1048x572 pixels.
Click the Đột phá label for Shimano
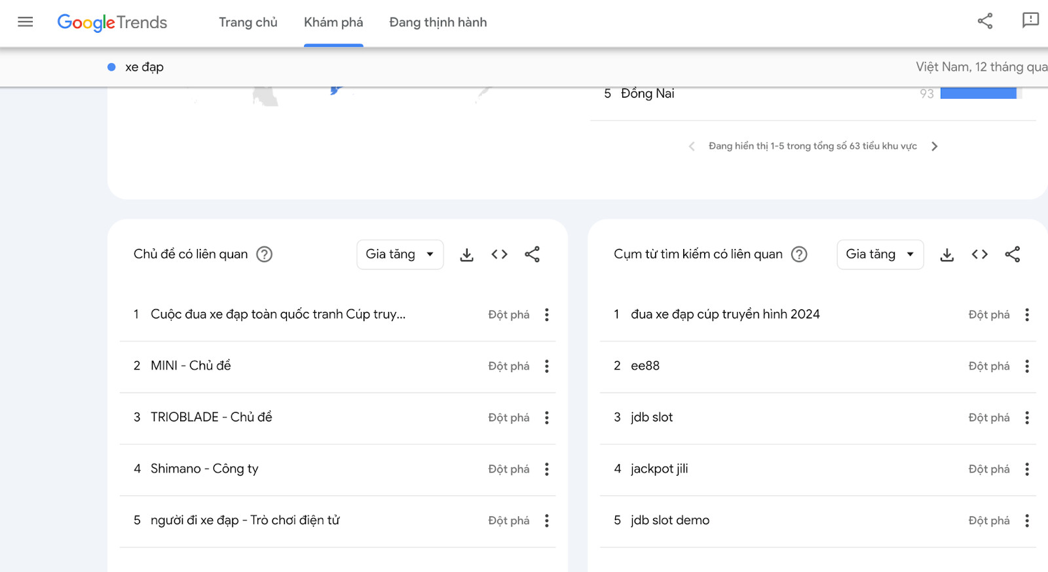509,469
